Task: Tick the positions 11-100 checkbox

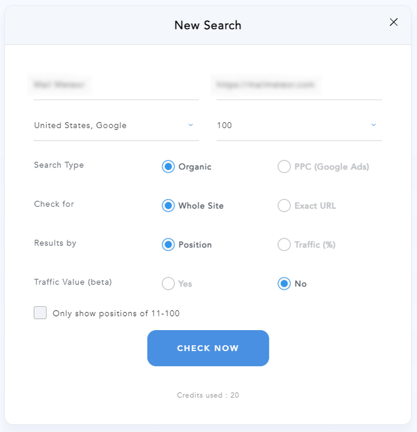Action: 41,313
